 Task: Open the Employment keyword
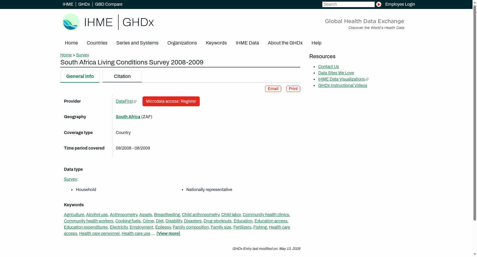point(141,227)
